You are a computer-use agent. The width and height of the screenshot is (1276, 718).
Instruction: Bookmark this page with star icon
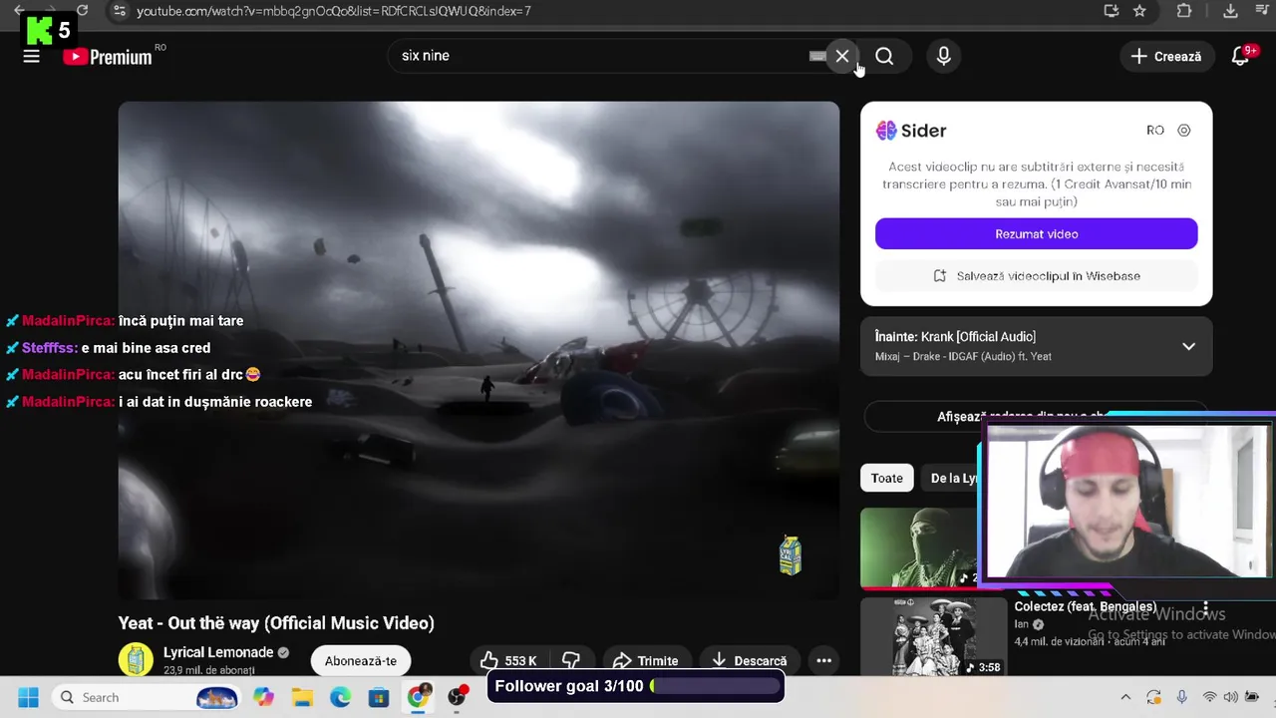(x=1139, y=11)
